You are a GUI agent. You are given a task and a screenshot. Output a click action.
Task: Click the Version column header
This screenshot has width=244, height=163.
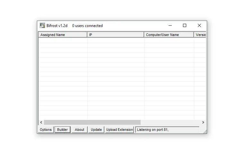click(x=200, y=35)
